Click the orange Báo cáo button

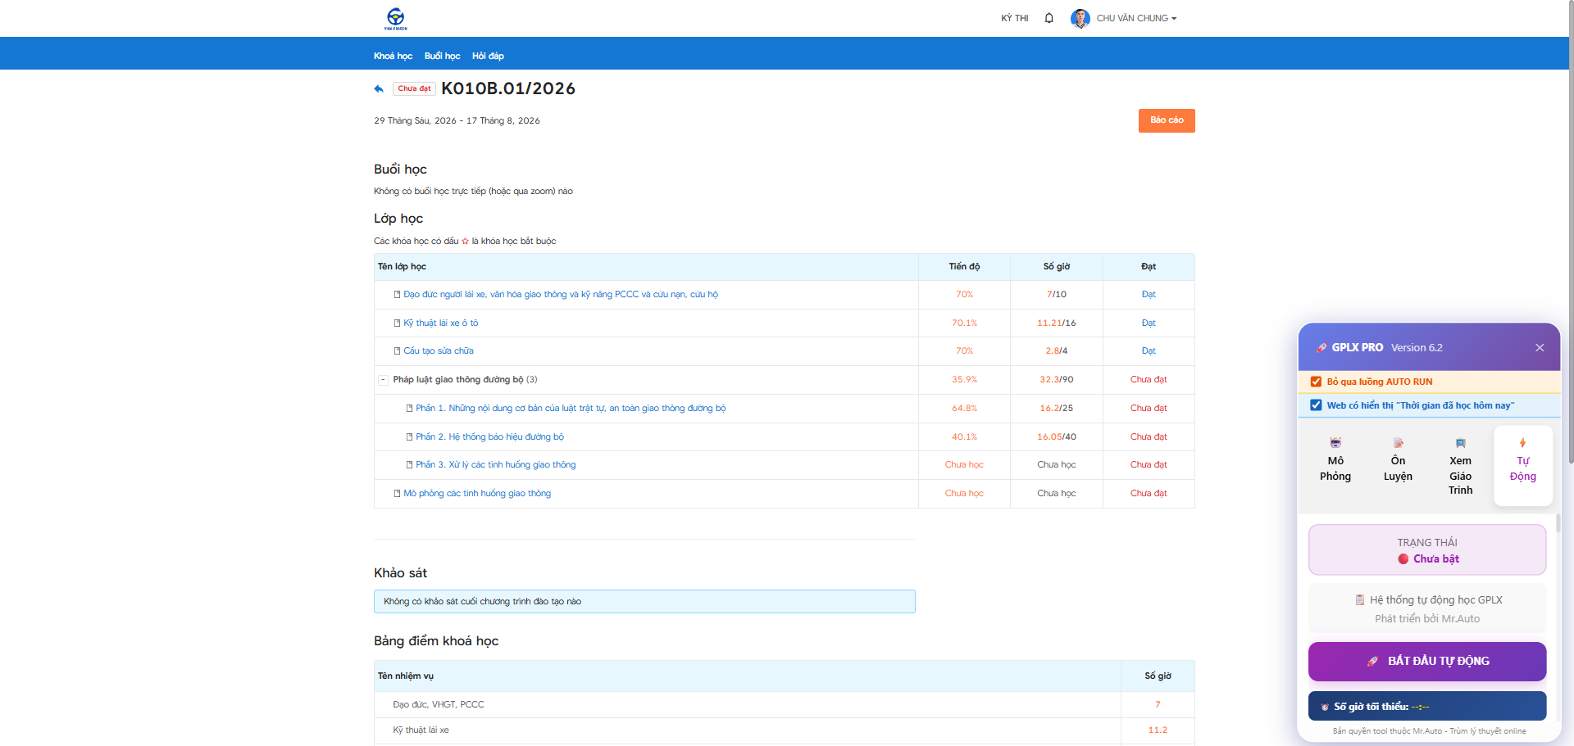pos(1167,120)
